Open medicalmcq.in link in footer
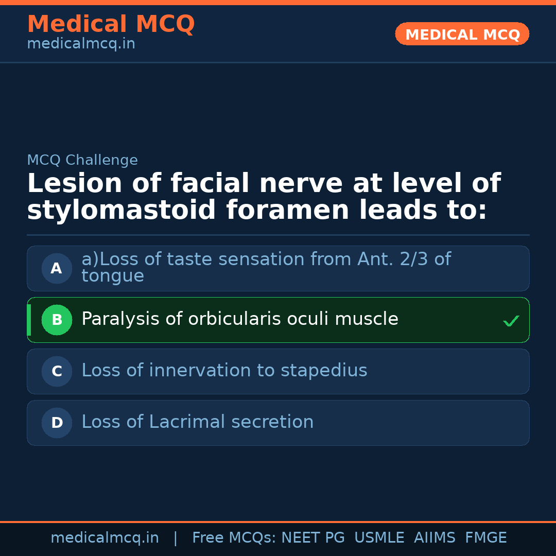The image size is (556, 556). tap(105, 538)
